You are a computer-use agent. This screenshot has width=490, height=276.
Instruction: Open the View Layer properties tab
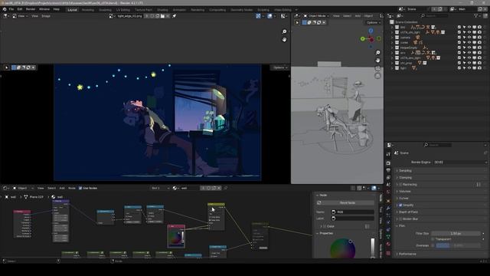(x=388, y=177)
